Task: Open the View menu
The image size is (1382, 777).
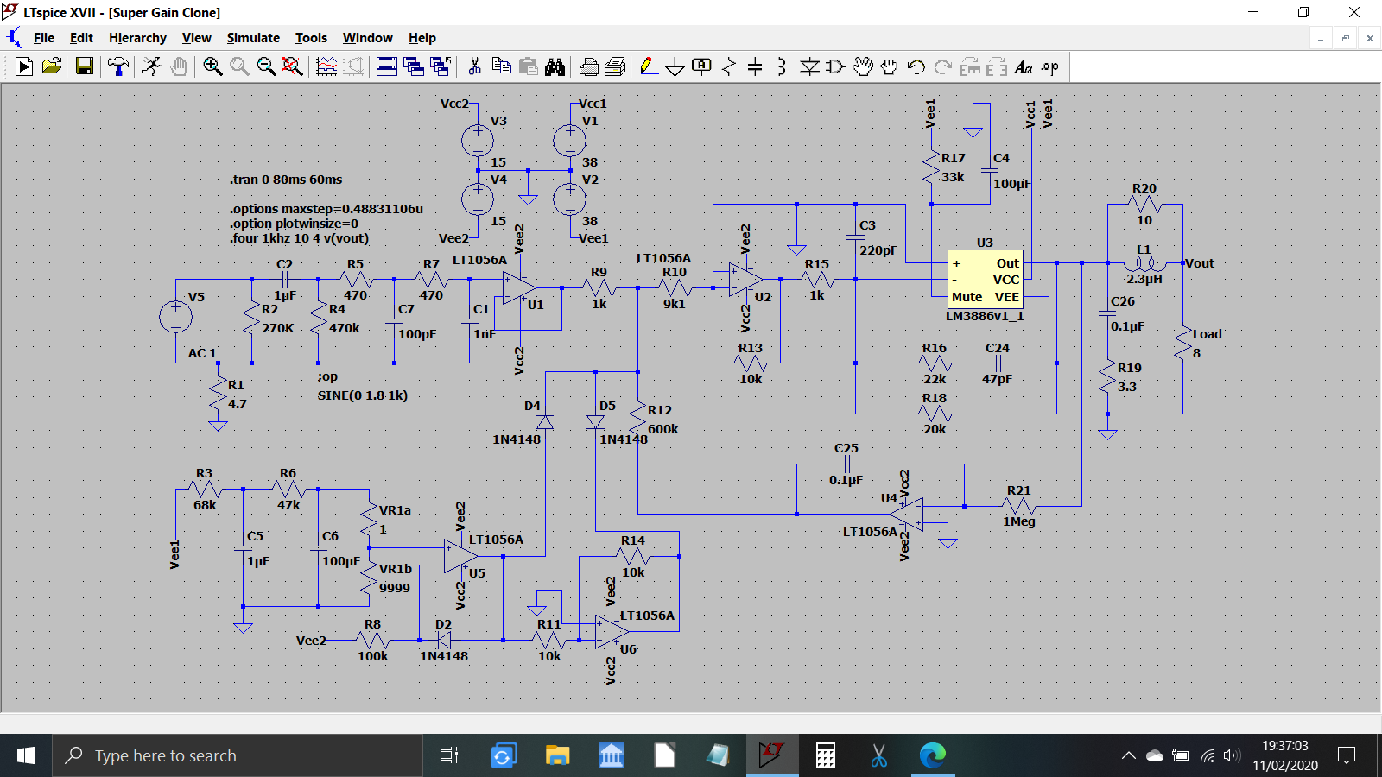Action: tap(197, 38)
